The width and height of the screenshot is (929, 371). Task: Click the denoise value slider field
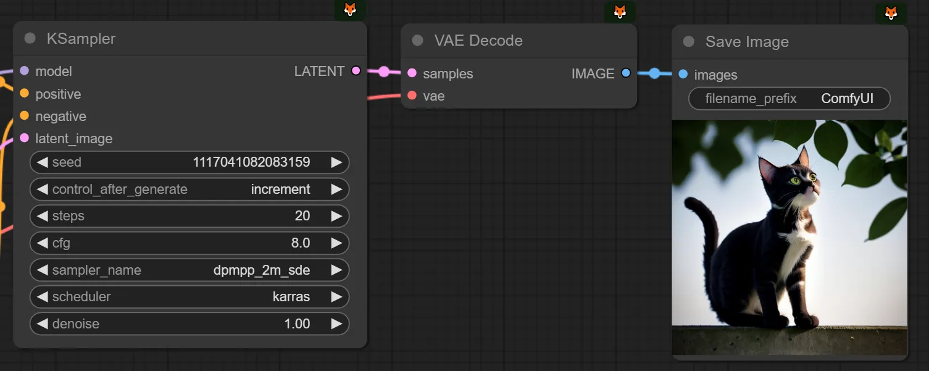point(189,324)
